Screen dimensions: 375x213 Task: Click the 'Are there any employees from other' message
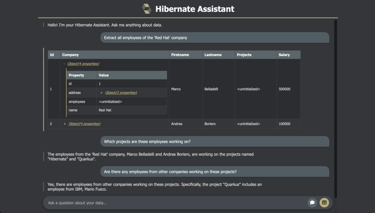[x=215, y=172]
